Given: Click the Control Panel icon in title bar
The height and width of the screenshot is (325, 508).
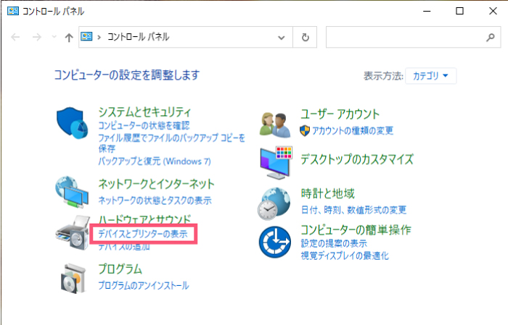Looking at the screenshot, I should tap(13, 11).
